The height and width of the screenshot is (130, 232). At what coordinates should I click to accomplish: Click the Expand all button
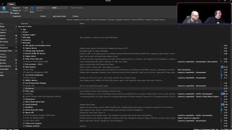(15, 8)
